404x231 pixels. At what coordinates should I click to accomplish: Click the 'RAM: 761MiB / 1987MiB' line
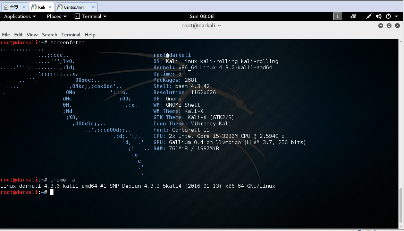tap(186, 149)
